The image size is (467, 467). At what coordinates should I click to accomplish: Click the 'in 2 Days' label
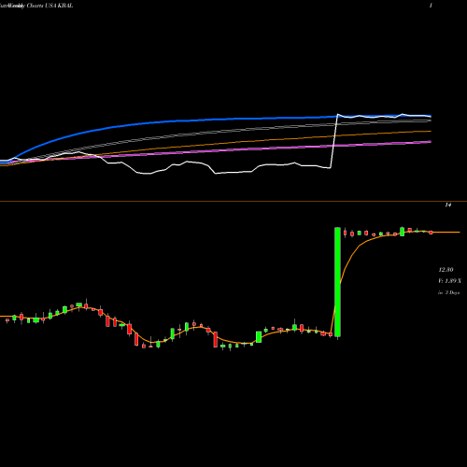(449, 292)
